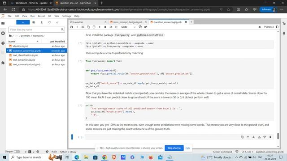Paste cells using the clipboard icon
Image resolution: width=287 pixels, height=161 pixels.
click(94, 27)
